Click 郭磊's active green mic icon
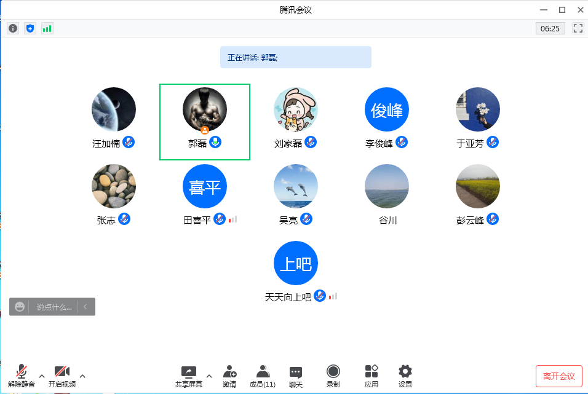 [215, 142]
